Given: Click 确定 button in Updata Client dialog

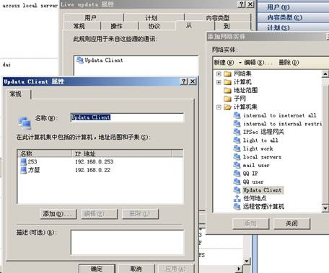Looking at the screenshot, I should [x=97, y=269].
